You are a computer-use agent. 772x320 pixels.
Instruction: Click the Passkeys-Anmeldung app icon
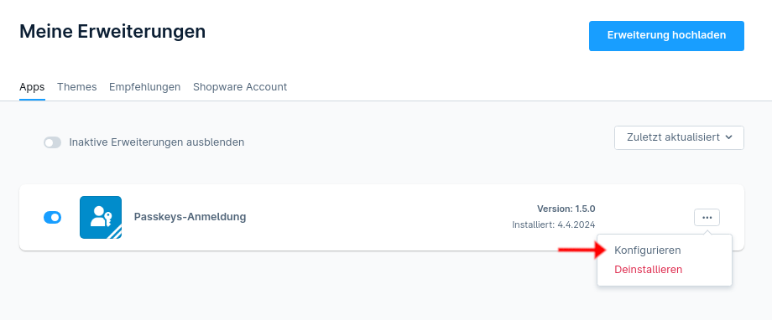101,217
